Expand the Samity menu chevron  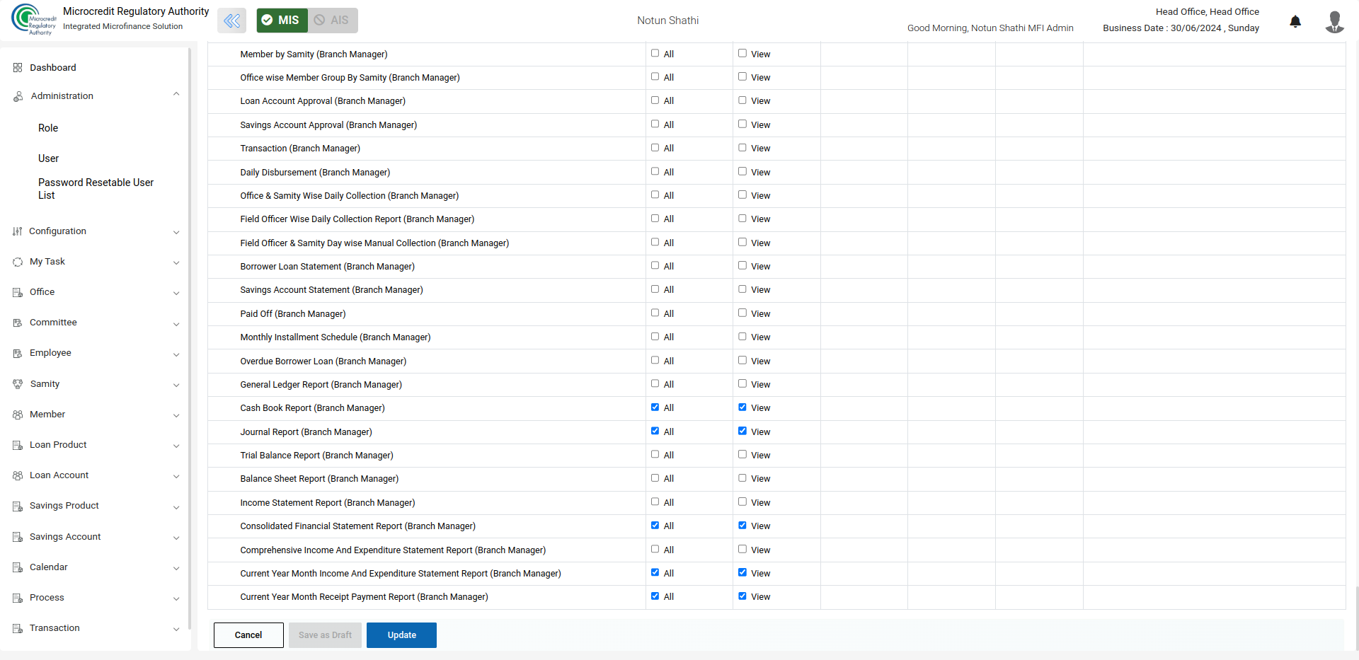(x=176, y=385)
